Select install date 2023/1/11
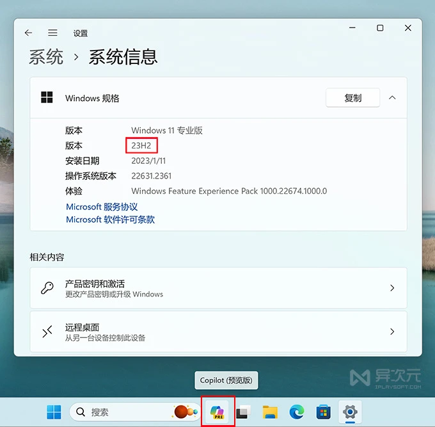The image size is (435, 427). (148, 161)
